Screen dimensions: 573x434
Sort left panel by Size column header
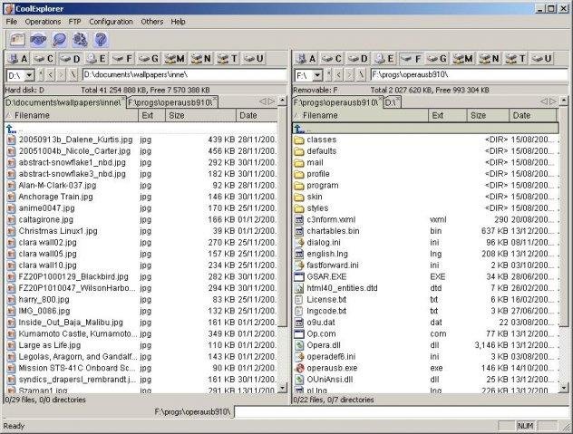[x=200, y=115]
